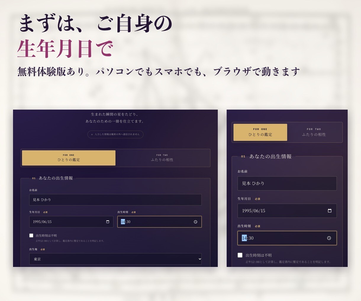The width and height of the screenshot is (361, 301).
Task: Click mobile birth date field 1995/06/15
Action: [287, 211]
